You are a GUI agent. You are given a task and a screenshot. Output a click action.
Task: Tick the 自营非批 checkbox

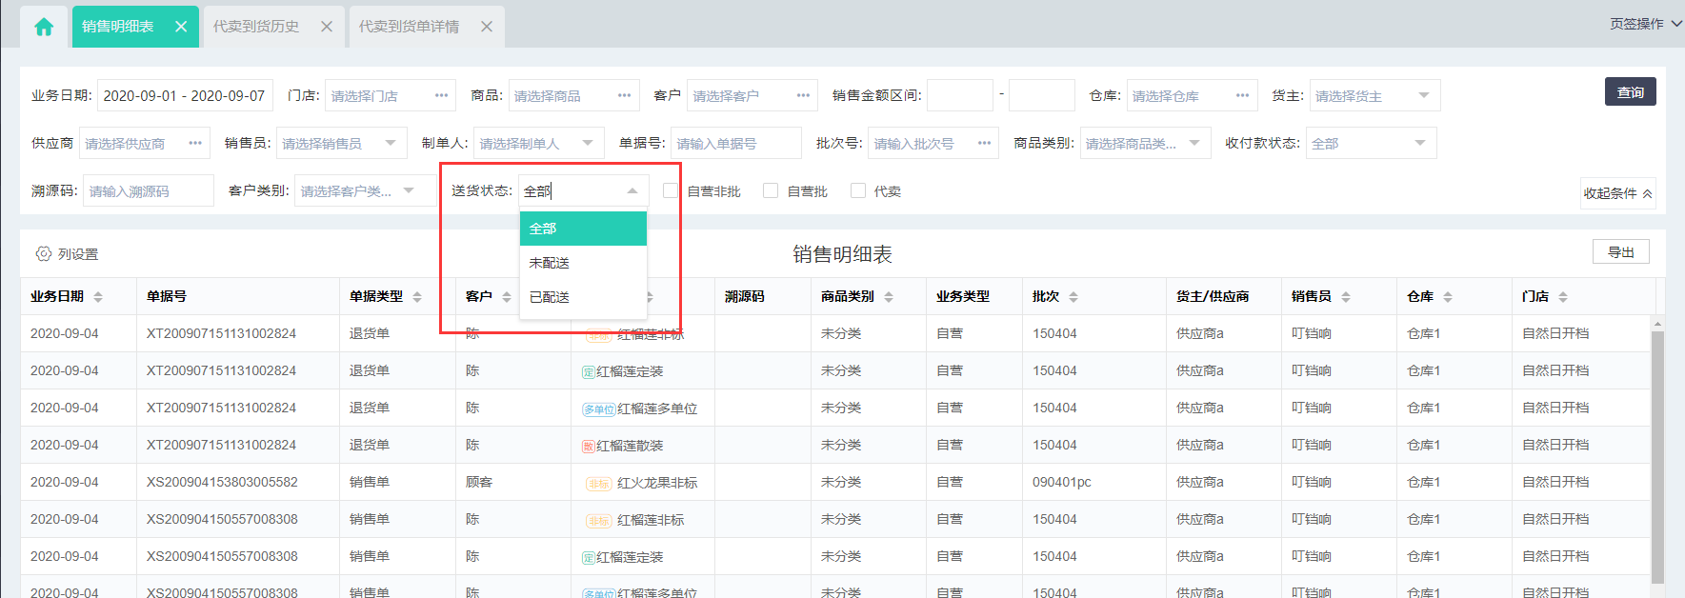coord(671,190)
